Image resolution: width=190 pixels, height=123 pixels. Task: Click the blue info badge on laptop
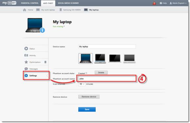pyautogui.click(x=42, y=30)
